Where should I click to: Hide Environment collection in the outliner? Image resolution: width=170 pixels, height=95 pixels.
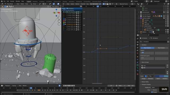point(166,12)
